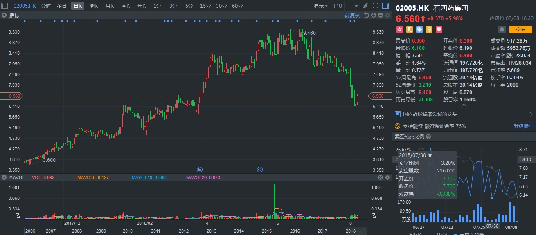This screenshot has width=536, height=235.
Task: Zoom out the chart with minus icon
Action: click(x=380, y=15)
